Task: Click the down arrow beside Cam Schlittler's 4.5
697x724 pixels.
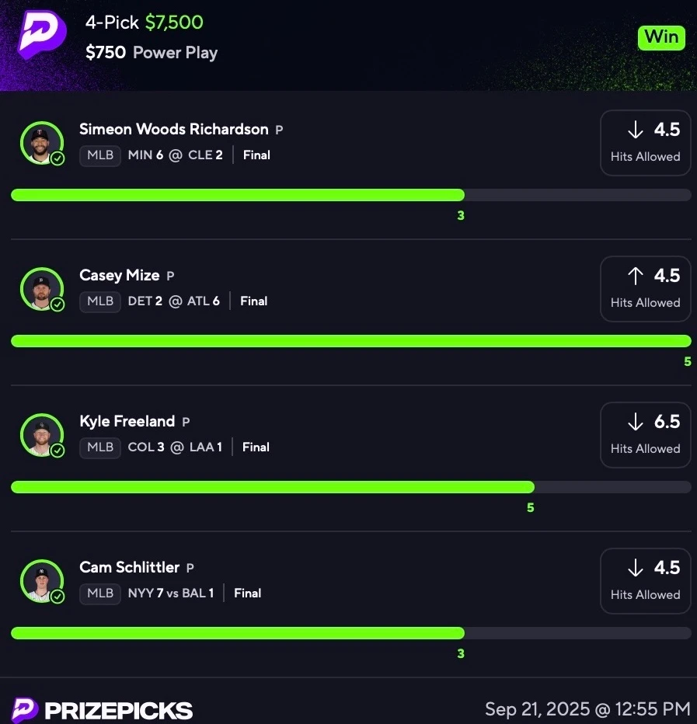Action: coord(636,568)
